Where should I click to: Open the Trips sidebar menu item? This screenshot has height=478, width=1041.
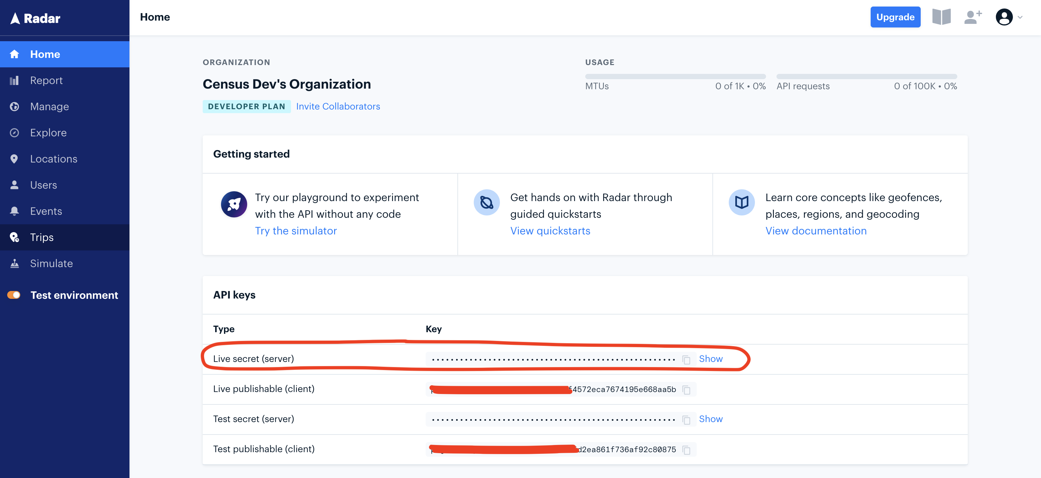coord(42,237)
